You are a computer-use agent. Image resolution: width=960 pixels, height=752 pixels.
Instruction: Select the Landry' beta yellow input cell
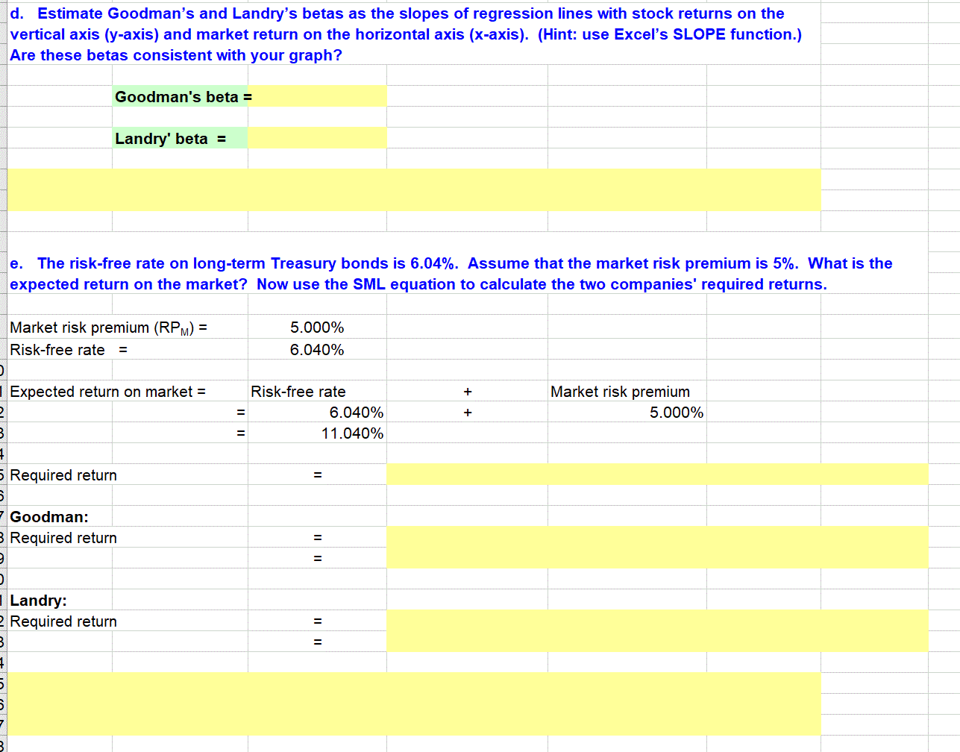pos(317,138)
